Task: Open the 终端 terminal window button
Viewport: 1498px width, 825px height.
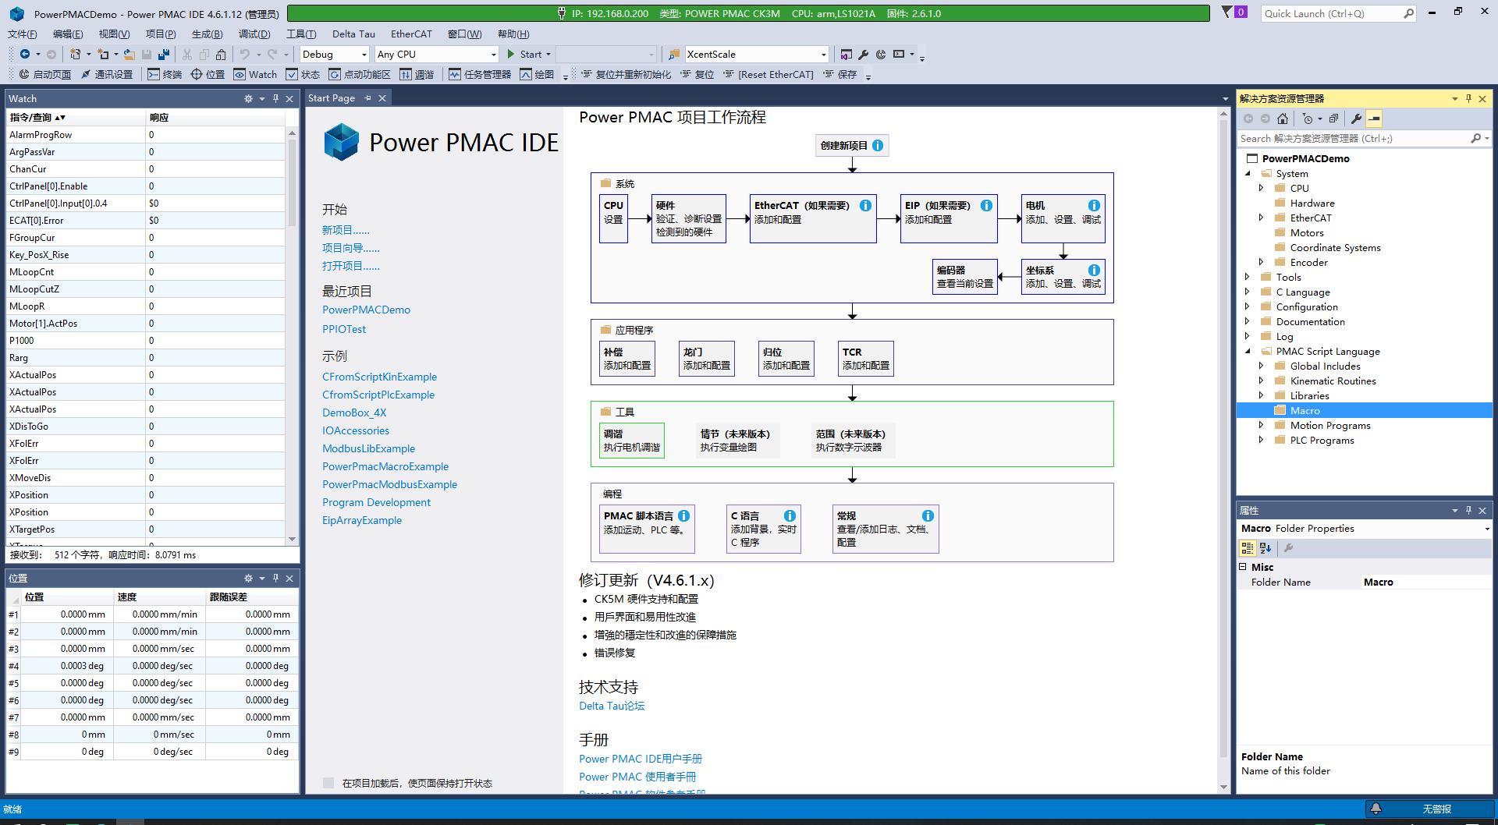Action: coord(165,74)
